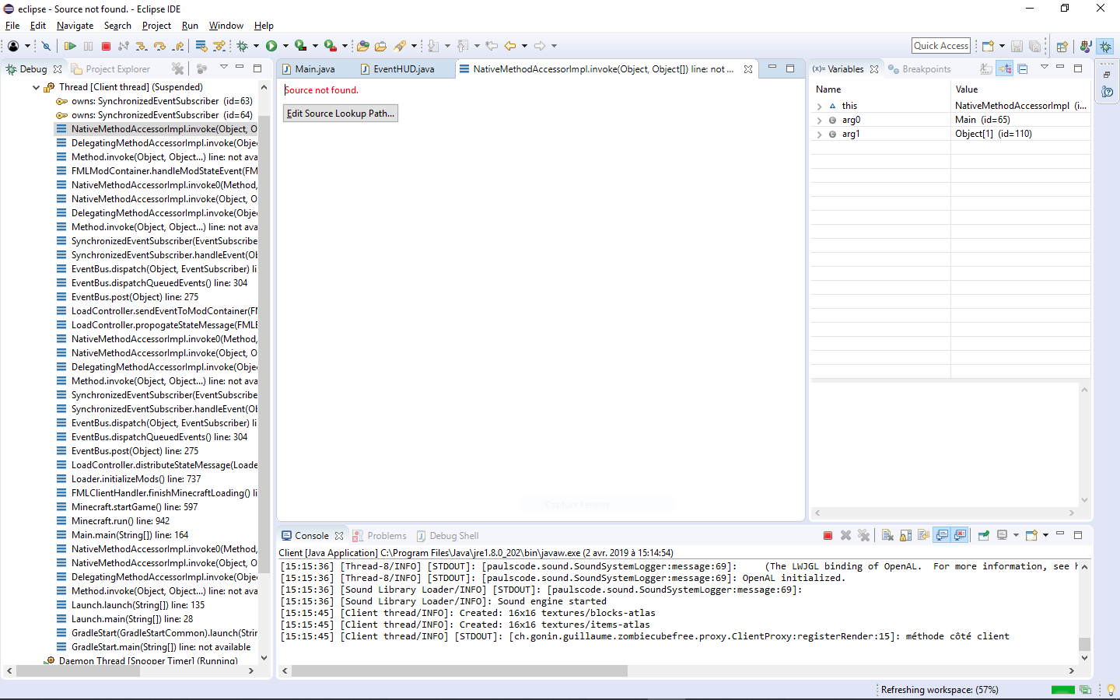Viewport: 1120px width, 700px height.
Task: Click the Quick Access search field
Action: point(940,46)
